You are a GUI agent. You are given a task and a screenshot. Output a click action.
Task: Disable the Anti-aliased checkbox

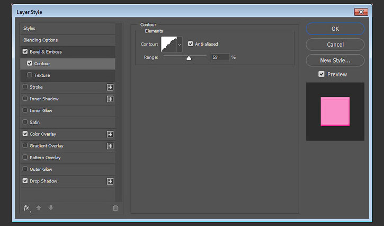pyautogui.click(x=191, y=44)
